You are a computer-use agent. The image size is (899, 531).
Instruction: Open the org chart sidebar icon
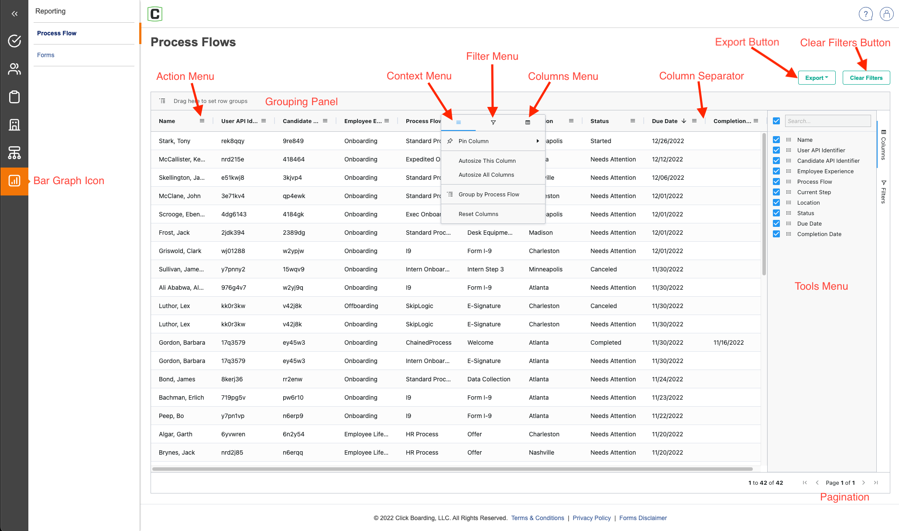point(14,153)
